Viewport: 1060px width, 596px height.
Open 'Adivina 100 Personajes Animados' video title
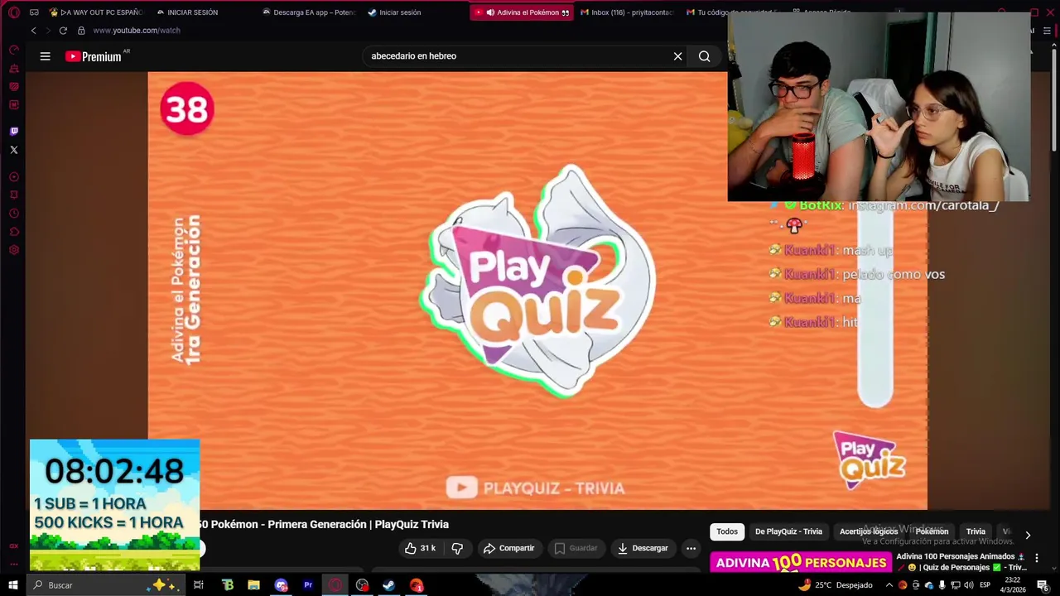point(961,562)
